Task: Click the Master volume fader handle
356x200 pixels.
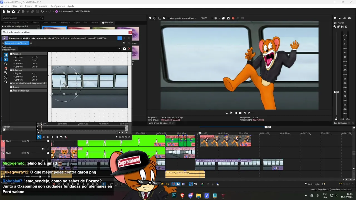Action: (336, 92)
